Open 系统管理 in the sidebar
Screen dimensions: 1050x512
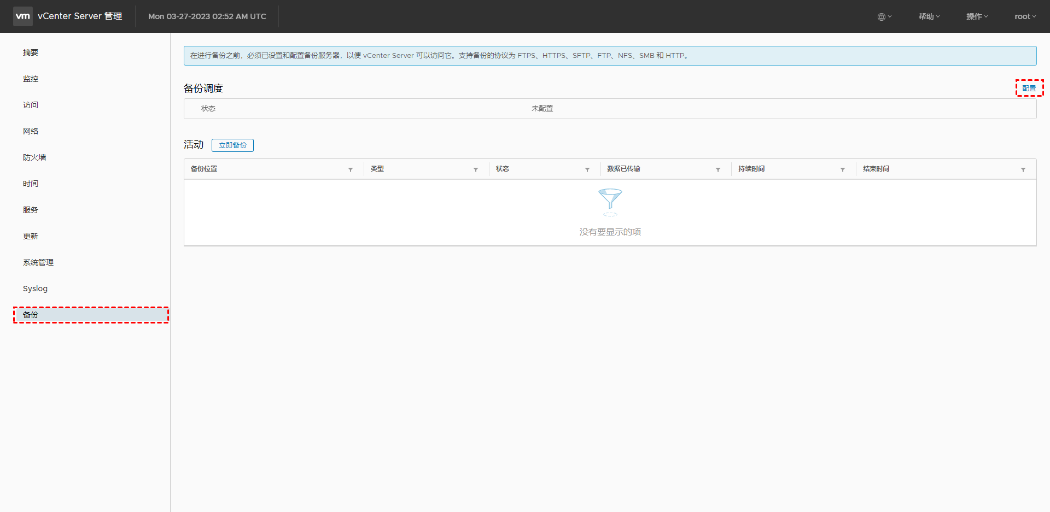pos(38,262)
